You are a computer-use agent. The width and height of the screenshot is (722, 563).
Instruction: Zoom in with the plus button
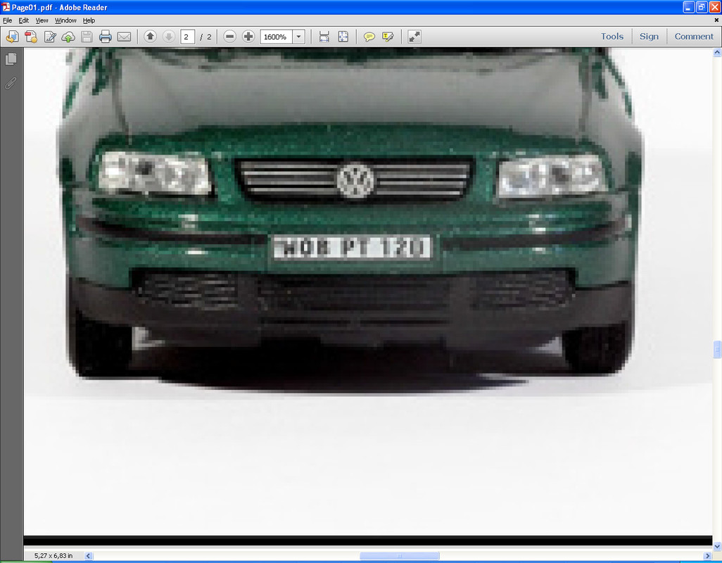(248, 37)
